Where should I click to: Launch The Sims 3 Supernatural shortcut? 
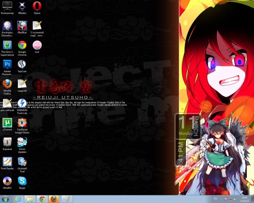[x=7, y=48]
